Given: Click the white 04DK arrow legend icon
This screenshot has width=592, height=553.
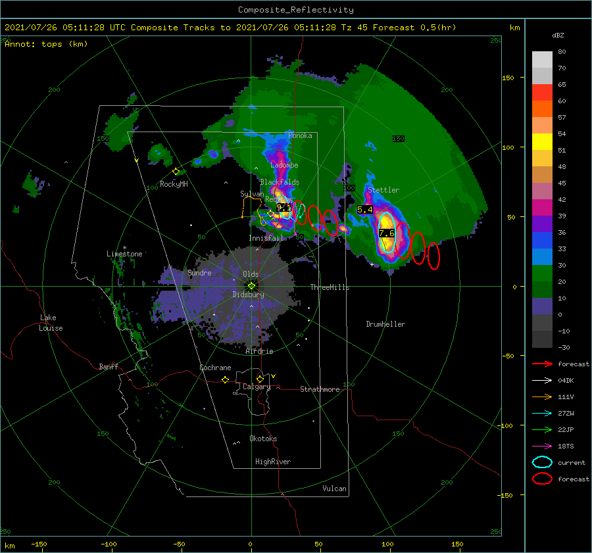Looking at the screenshot, I should click(542, 381).
